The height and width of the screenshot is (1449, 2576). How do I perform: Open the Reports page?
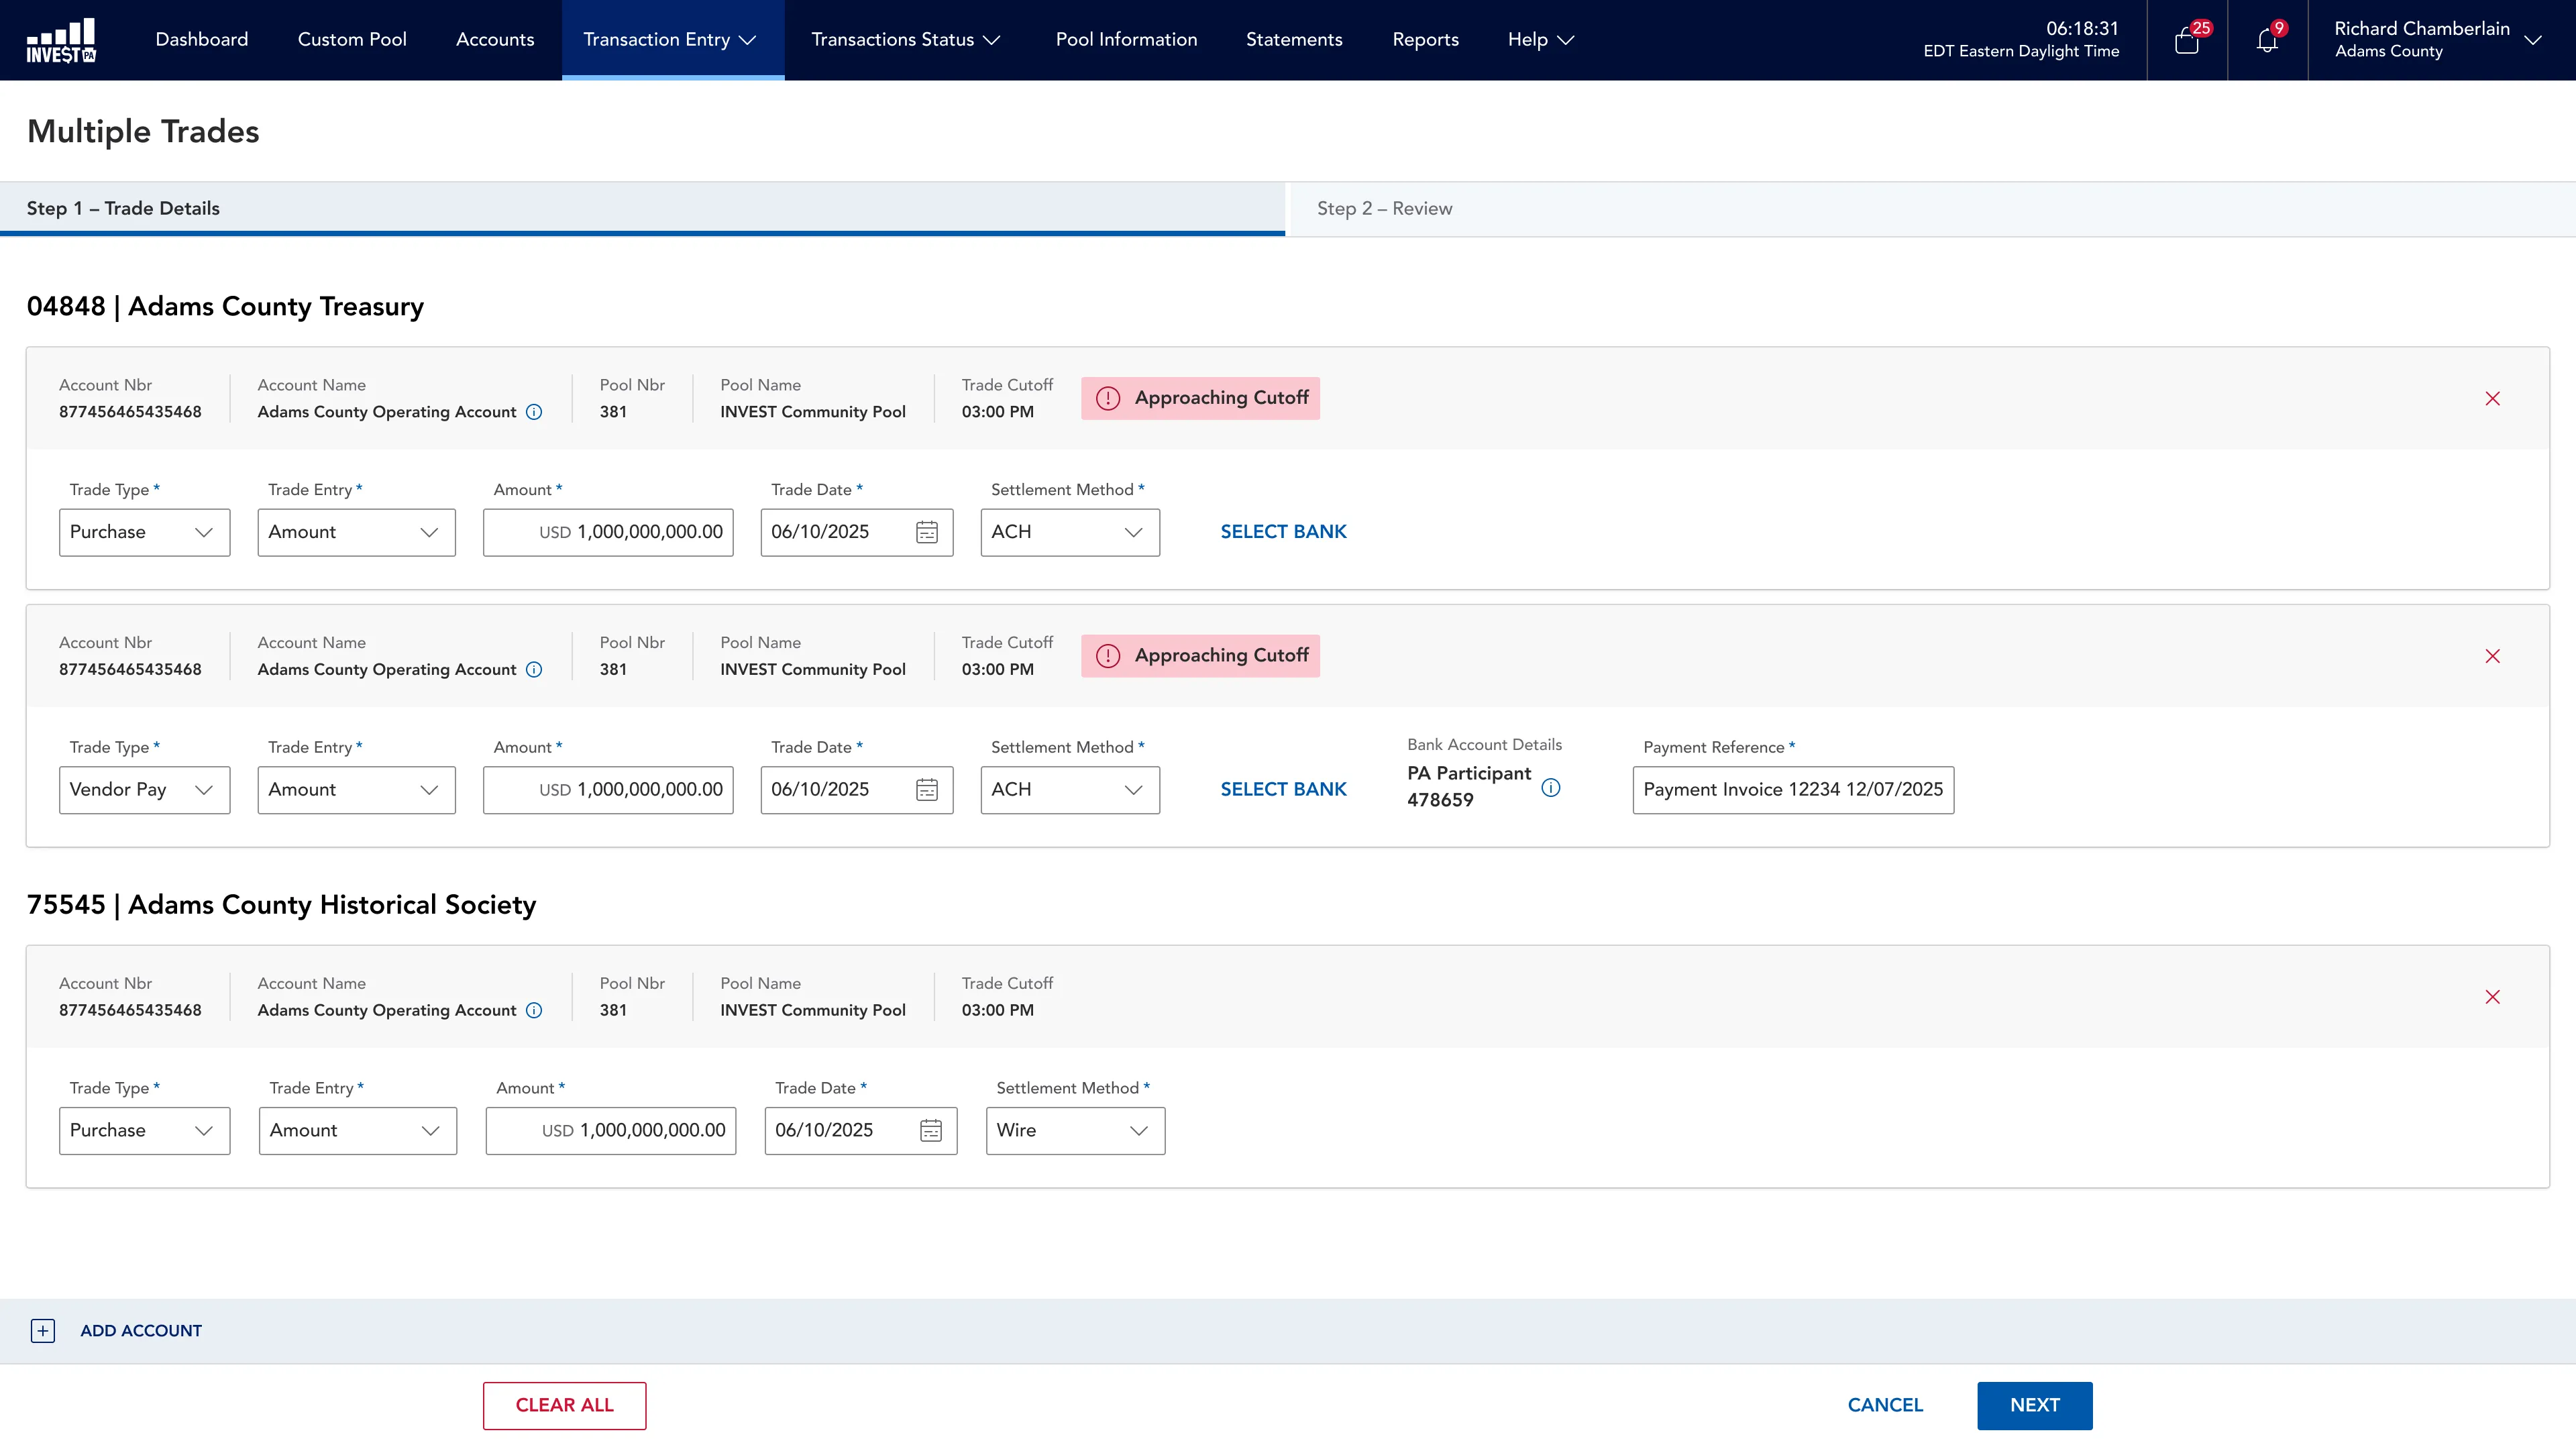pyautogui.click(x=1425, y=40)
